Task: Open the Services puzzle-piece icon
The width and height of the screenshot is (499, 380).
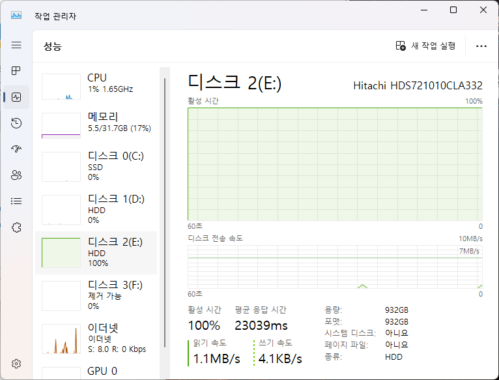Action: pos(16,227)
